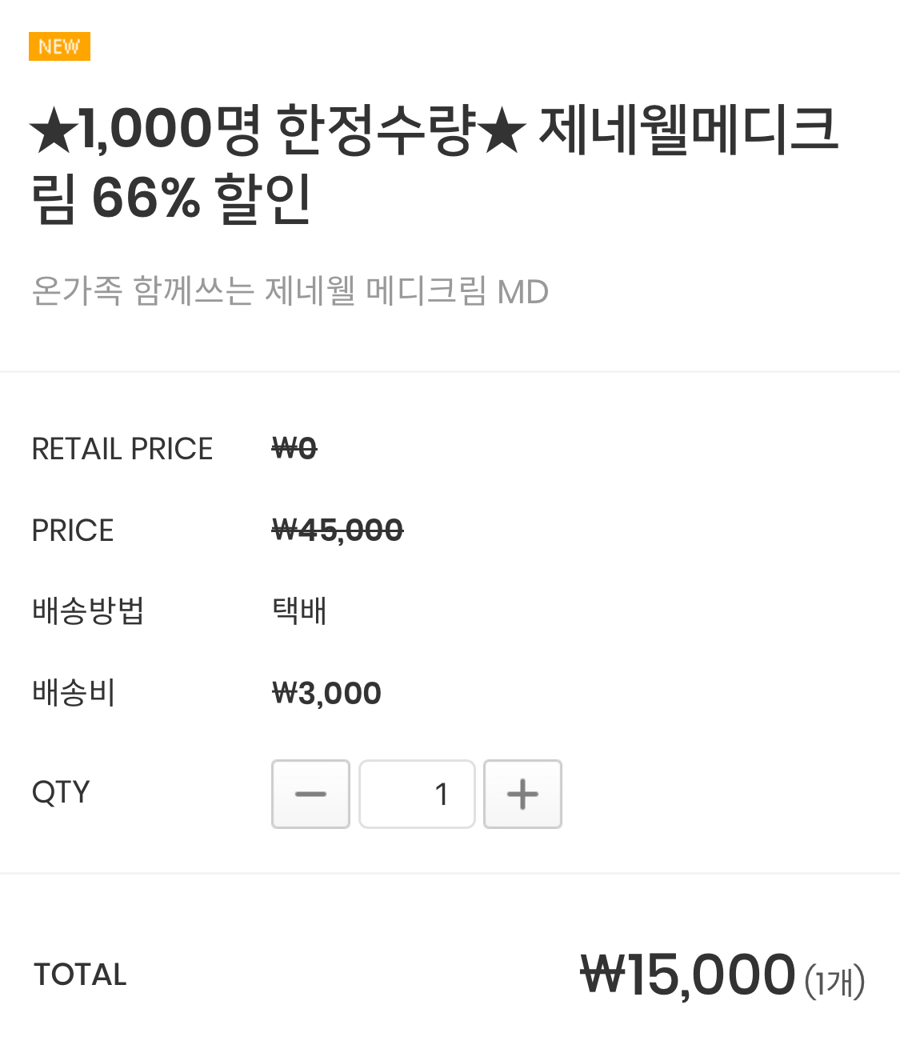Click the 배송방법 label
The height and width of the screenshot is (1037, 900).
(x=88, y=611)
